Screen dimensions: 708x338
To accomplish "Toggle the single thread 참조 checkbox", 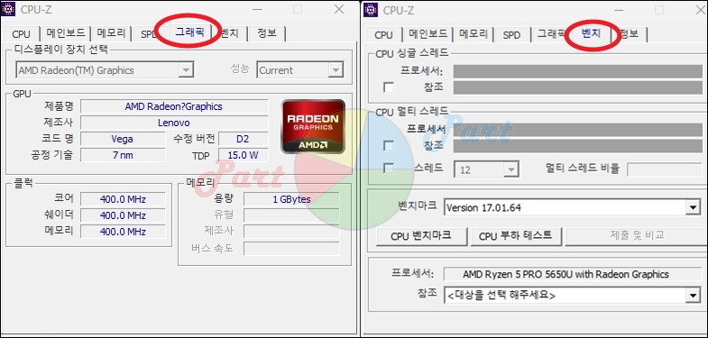I will [x=389, y=87].
